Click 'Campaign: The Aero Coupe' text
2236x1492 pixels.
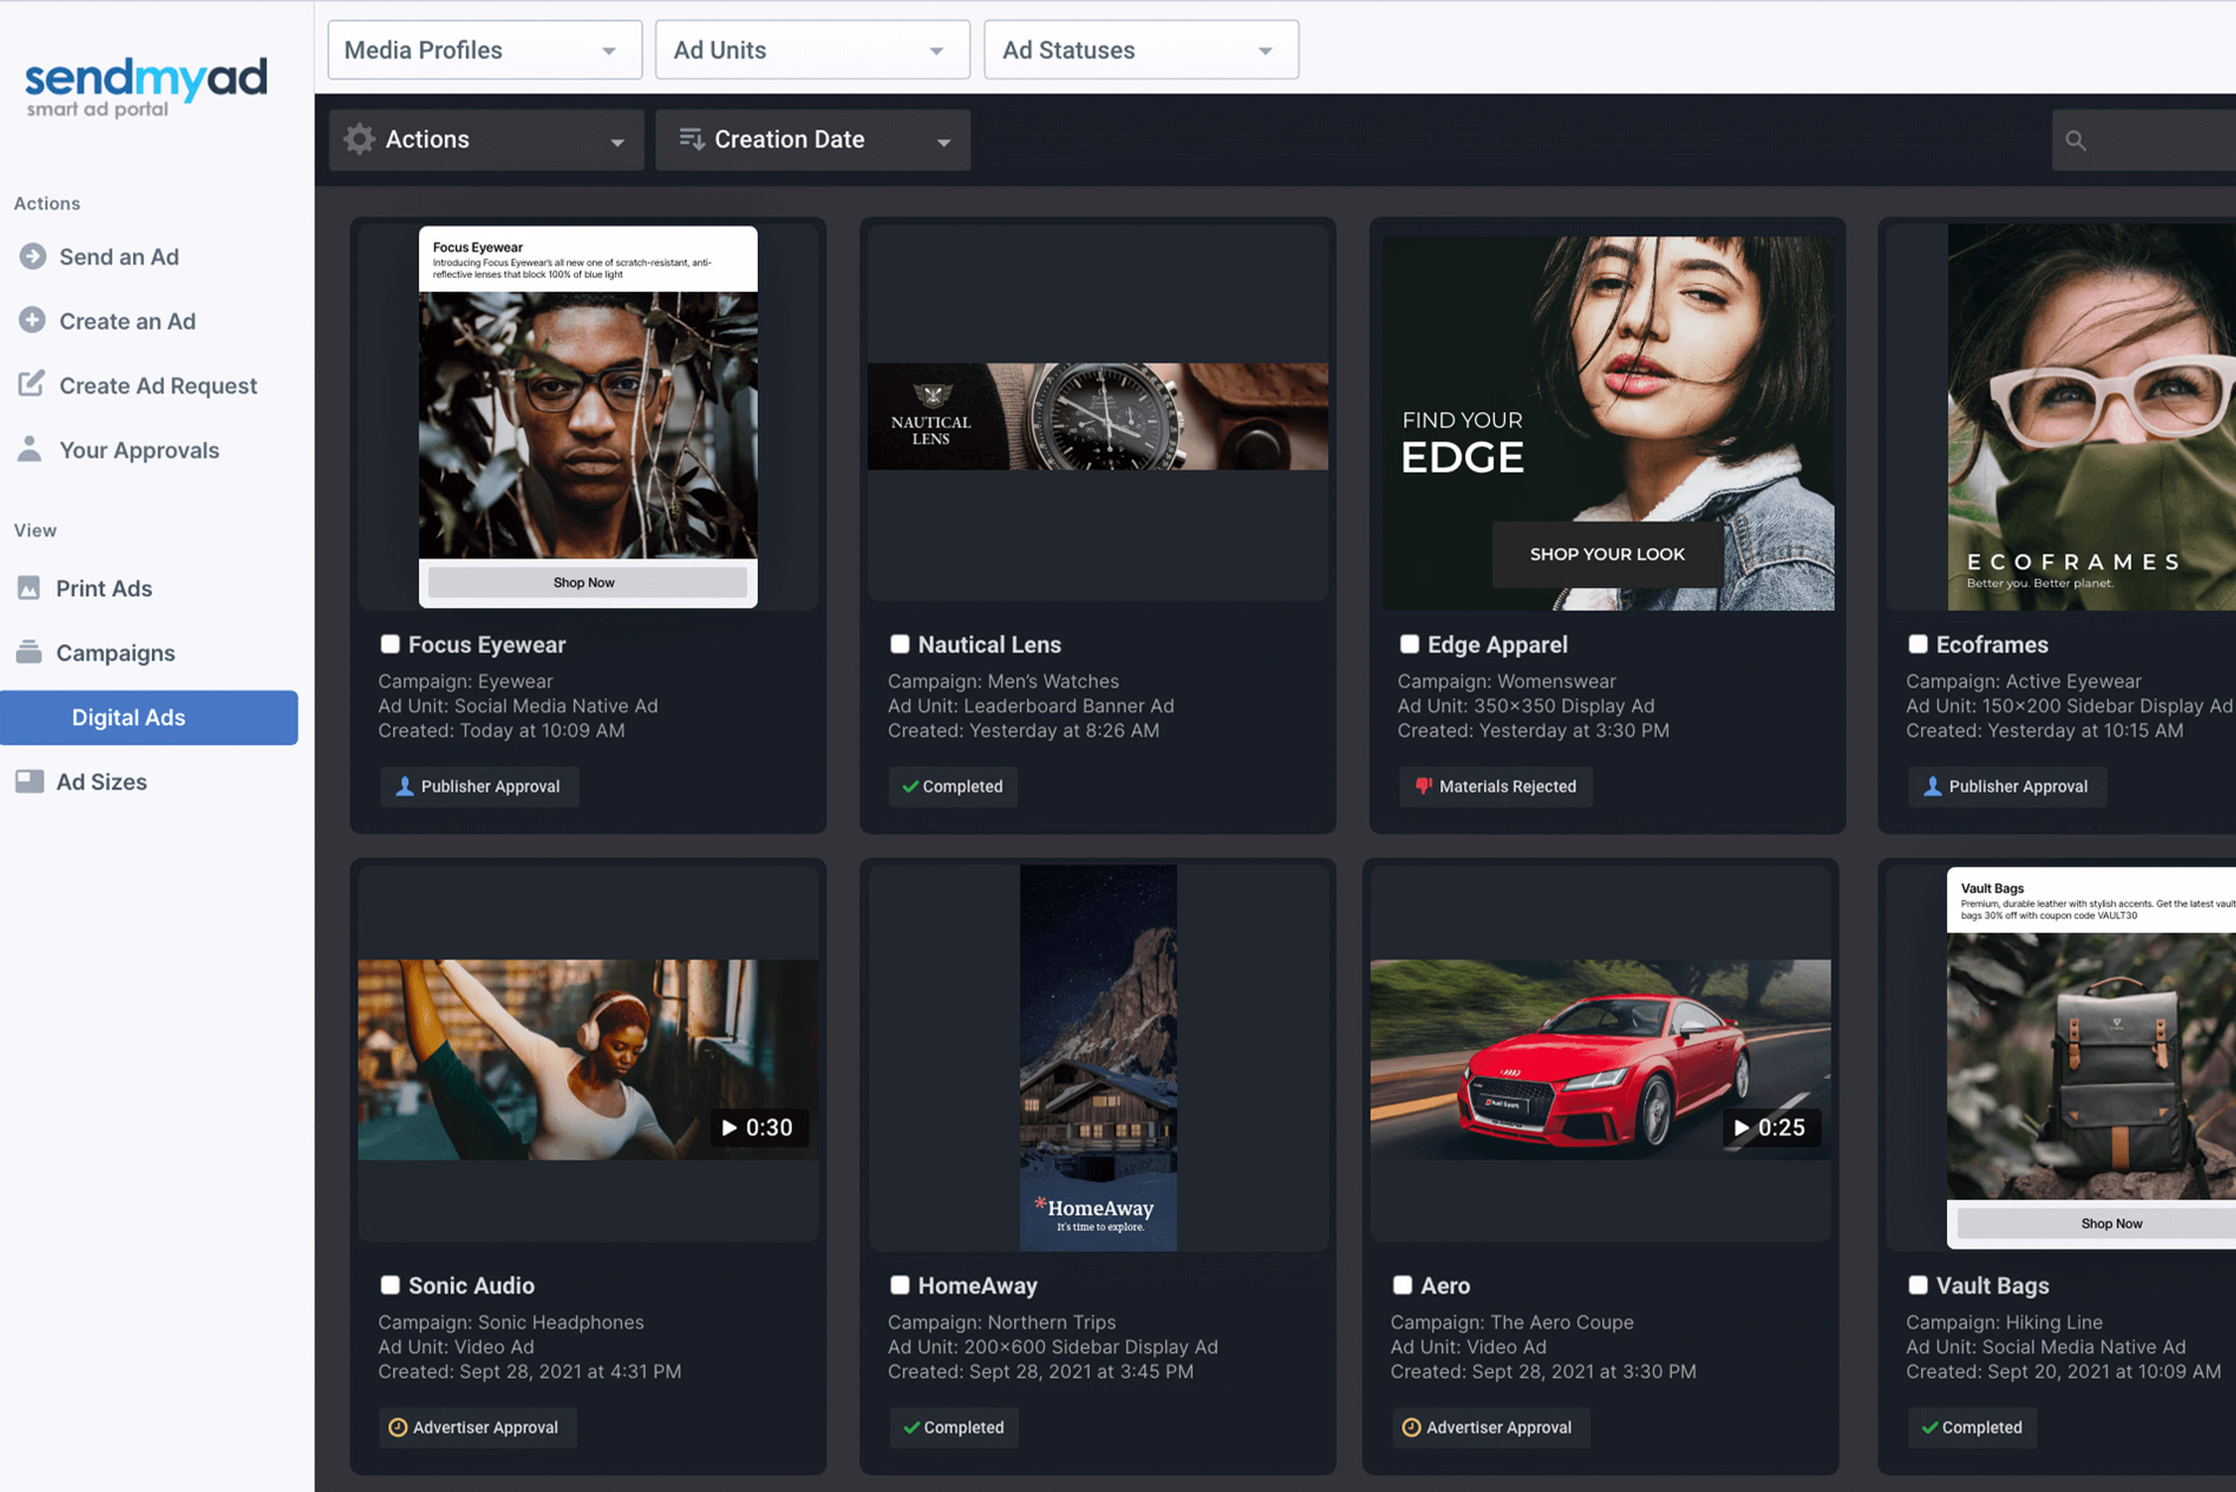tap(1511, 1322)
